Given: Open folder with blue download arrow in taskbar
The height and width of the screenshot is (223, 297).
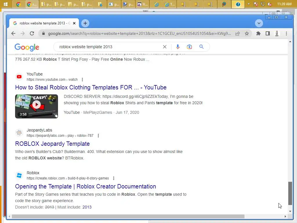Looking at the screenshot, I should pyautogui.click(x=100, y=4).
